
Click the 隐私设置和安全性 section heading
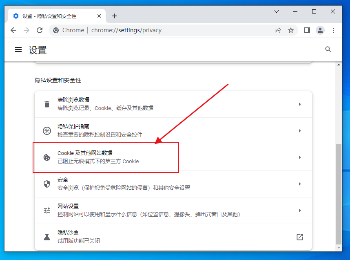click(x=58, y=80)
